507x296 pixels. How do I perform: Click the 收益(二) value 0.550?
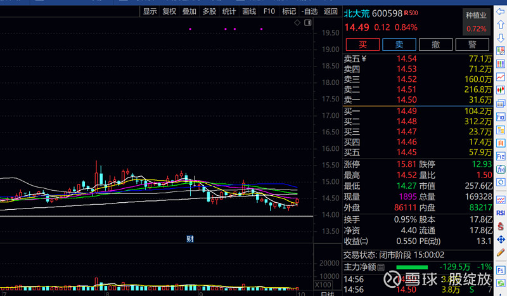tap(406, 241)
